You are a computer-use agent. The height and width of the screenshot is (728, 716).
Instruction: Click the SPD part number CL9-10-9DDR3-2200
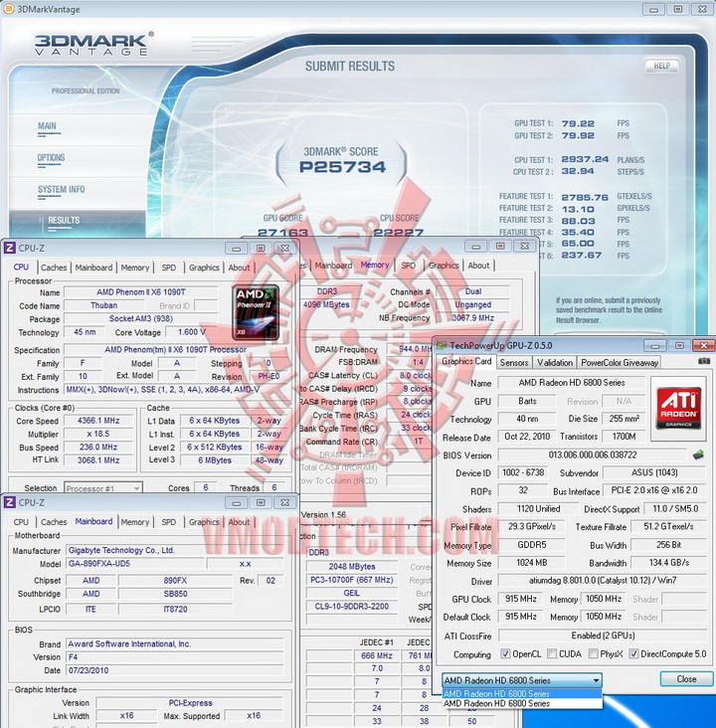351,607
